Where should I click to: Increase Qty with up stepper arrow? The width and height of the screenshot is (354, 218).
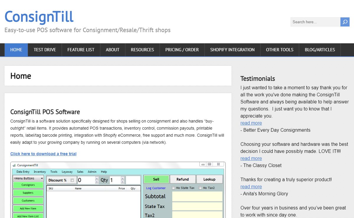click(123, 178)
